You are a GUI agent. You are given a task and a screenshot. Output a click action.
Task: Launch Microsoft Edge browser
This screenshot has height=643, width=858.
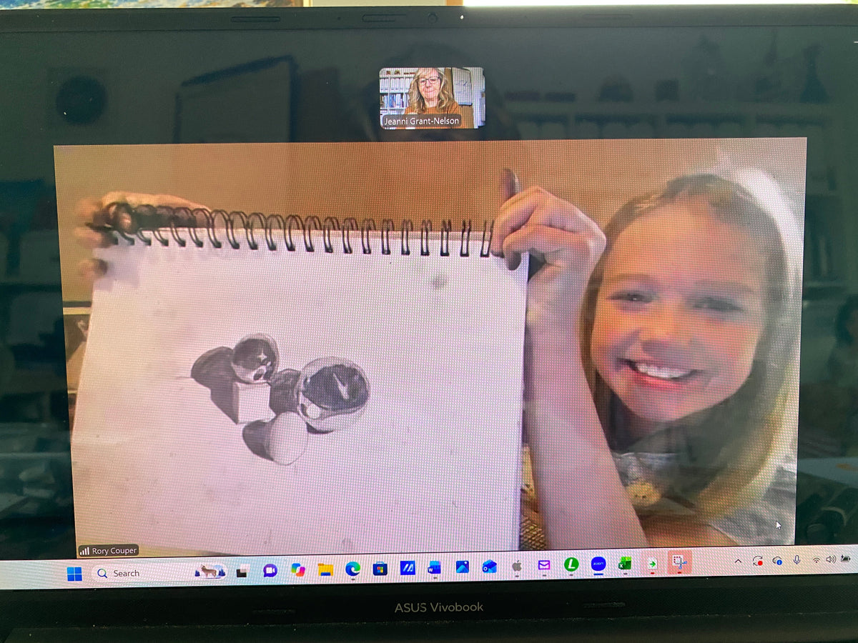tap(352, 569)
